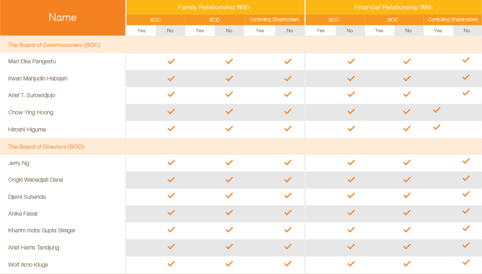Click Anika Faisal's Family BOD No checkmark
This screenshot has width=482, height=274.
[x=229, y=213]
